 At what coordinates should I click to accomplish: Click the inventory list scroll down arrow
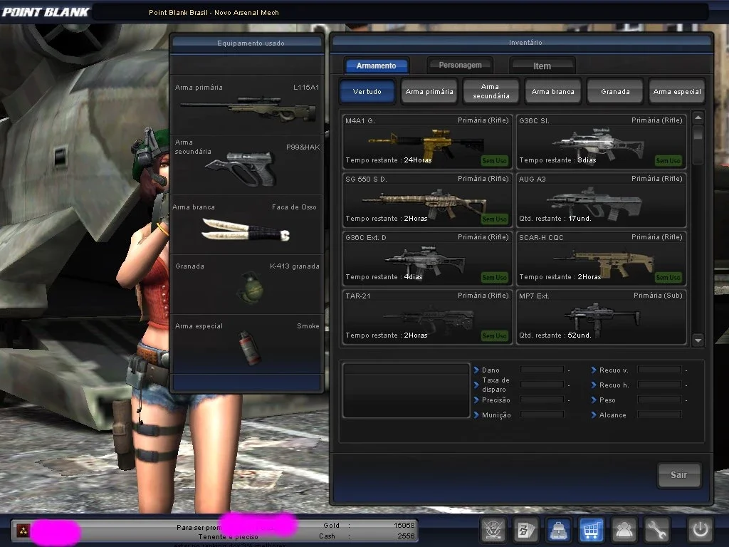coord(698,340)
